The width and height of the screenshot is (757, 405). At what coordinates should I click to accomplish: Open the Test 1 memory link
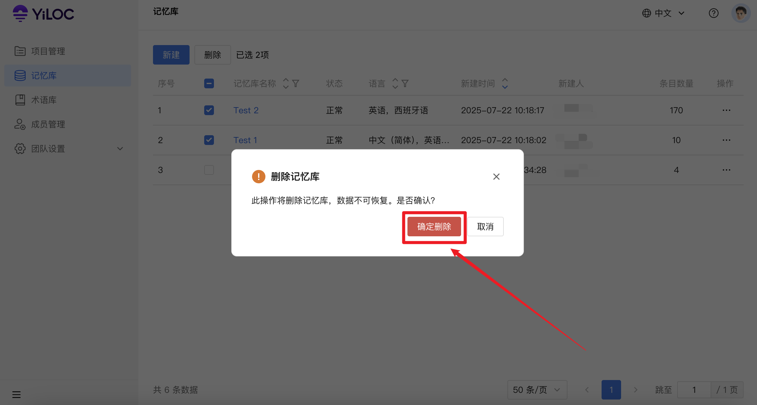pos(245,140)
